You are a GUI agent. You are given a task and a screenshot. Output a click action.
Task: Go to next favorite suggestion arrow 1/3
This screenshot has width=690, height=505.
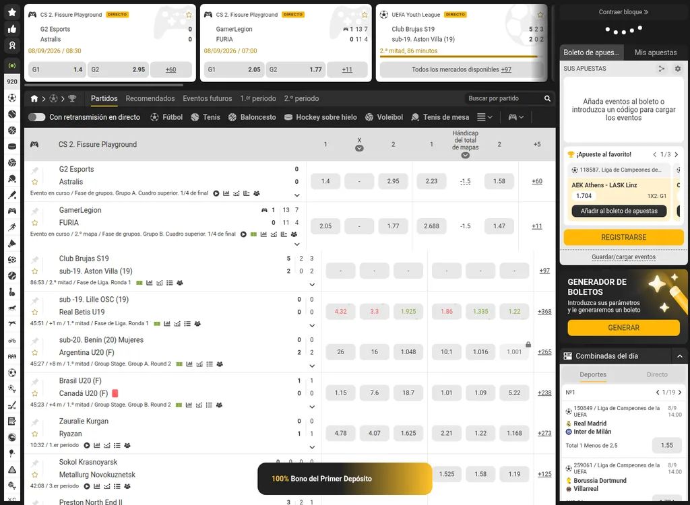pyautogui.click(x=677, y=154)
